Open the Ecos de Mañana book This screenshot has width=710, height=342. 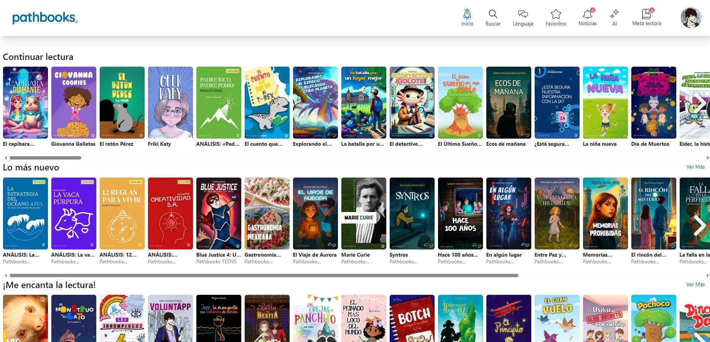tap(508, 103)
